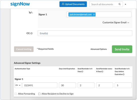Remove jack.brown@email.com recipient tag
This screenshot has height=100, width=137.
click(94, 14)
